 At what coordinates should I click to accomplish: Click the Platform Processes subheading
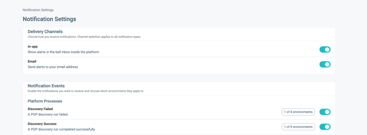[x=45, y=101]
